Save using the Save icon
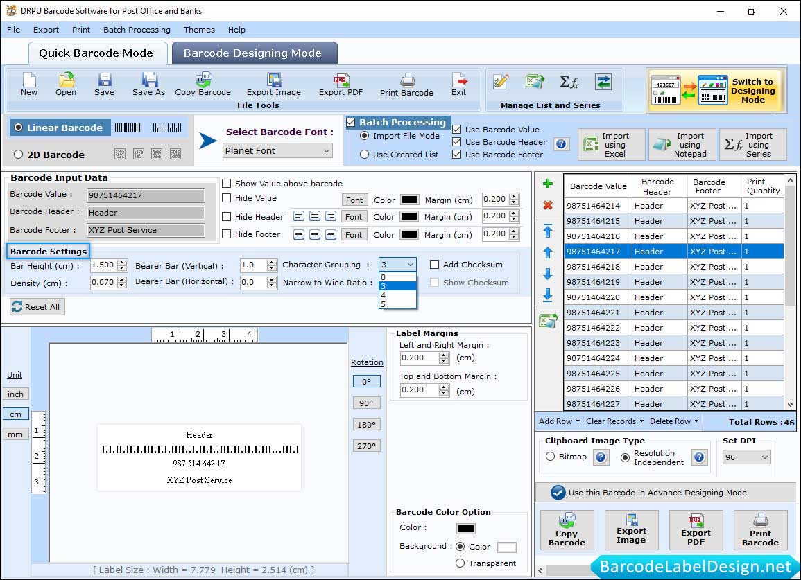Image resolution: width=801 pixels, height=580 pixels. point(104,85)
